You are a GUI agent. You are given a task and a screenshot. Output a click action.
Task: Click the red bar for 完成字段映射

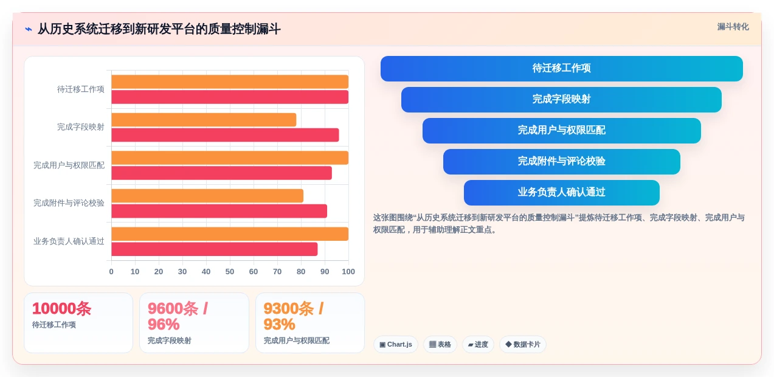(x=225, y=135)
